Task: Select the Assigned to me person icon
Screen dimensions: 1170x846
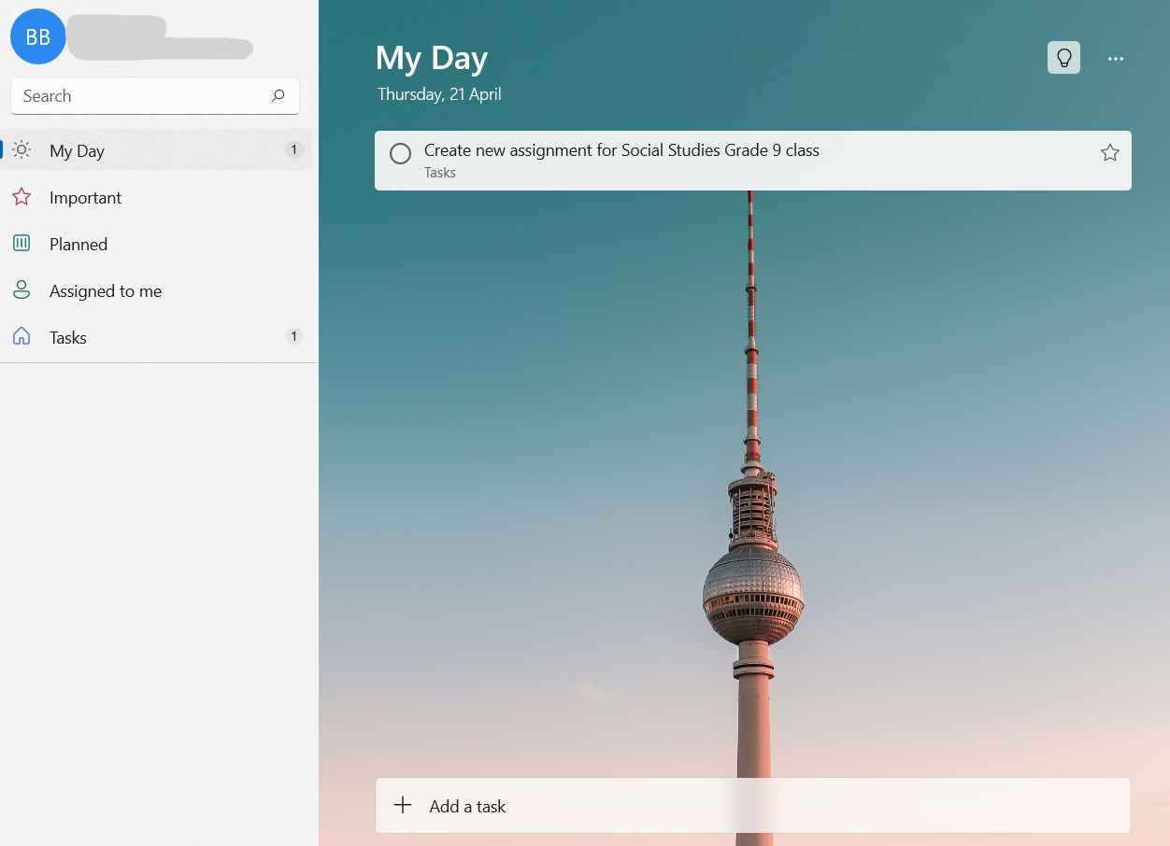Action: tap(21, 289)
